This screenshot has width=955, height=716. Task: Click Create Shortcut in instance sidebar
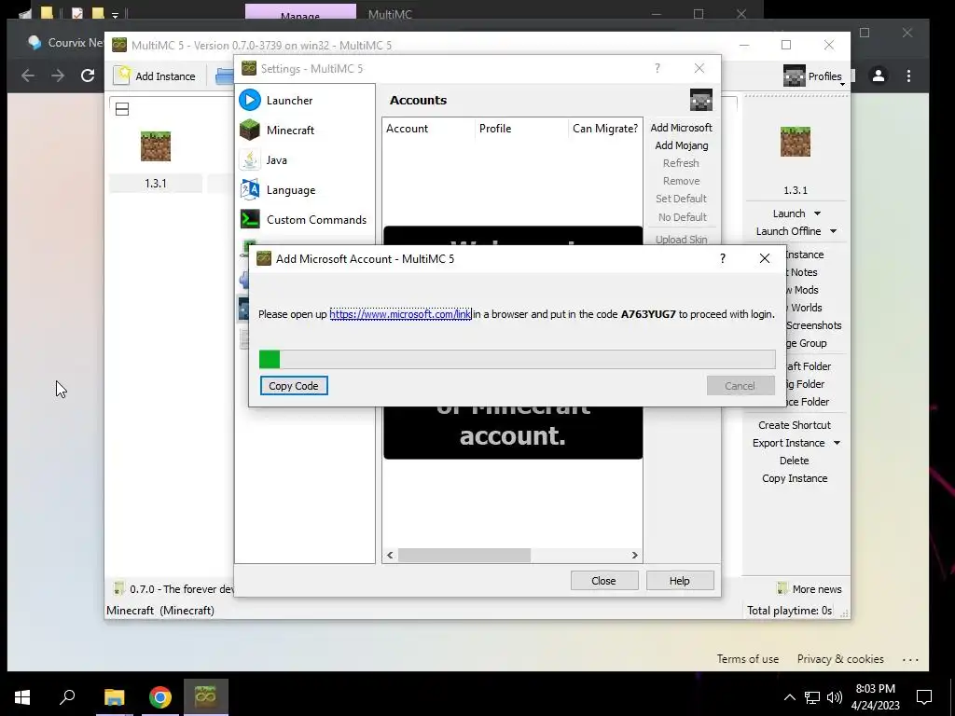click(x=795, y=425)
